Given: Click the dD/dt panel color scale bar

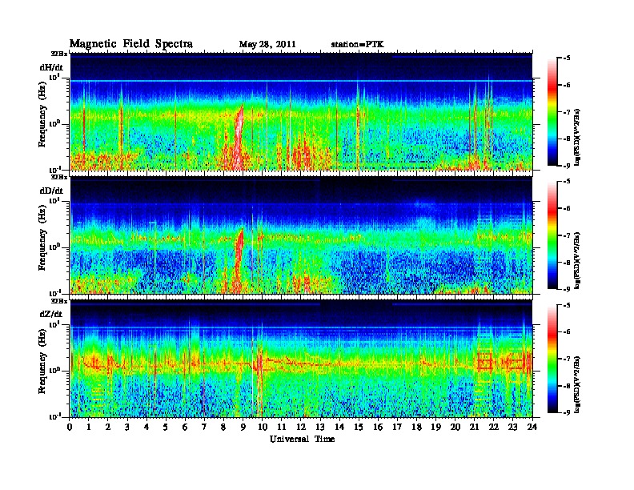Looking at the screenshot, I should [x=552, y=235].
